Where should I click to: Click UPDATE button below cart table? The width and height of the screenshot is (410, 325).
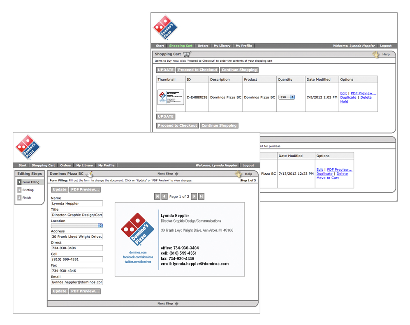click(x=166, y=116)
